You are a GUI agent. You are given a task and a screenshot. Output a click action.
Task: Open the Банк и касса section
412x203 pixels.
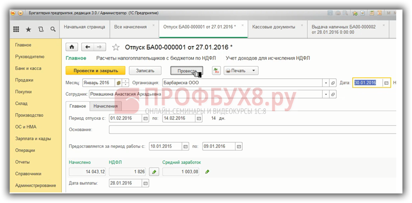28,68
